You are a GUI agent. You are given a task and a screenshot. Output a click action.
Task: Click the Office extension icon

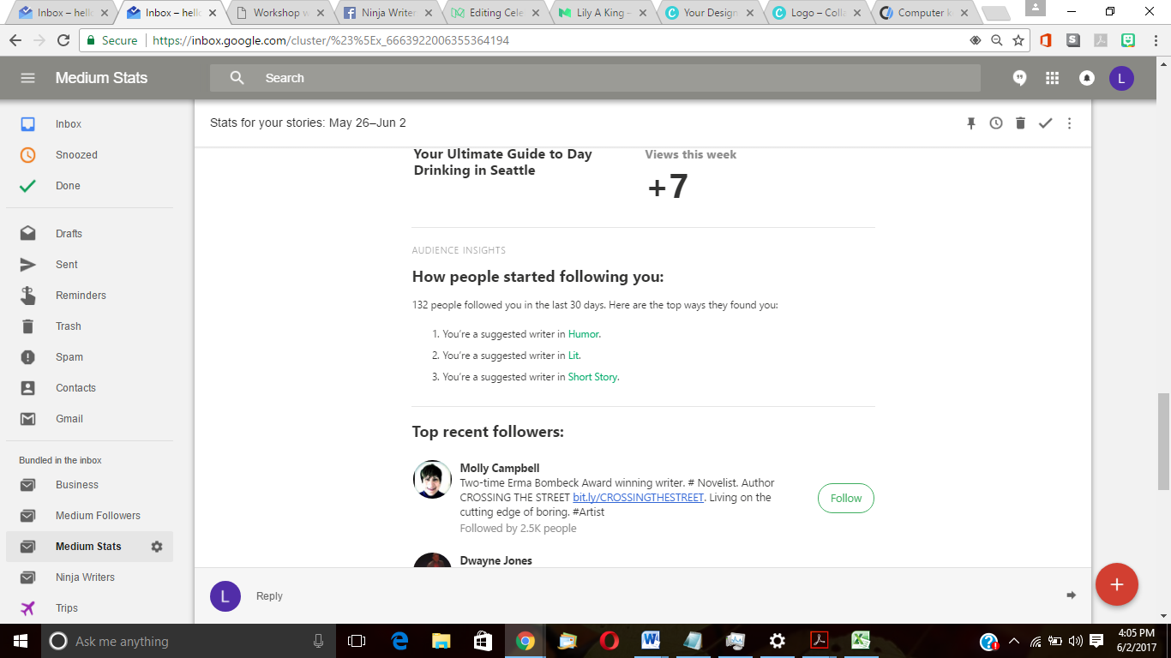coord(1045,40)
